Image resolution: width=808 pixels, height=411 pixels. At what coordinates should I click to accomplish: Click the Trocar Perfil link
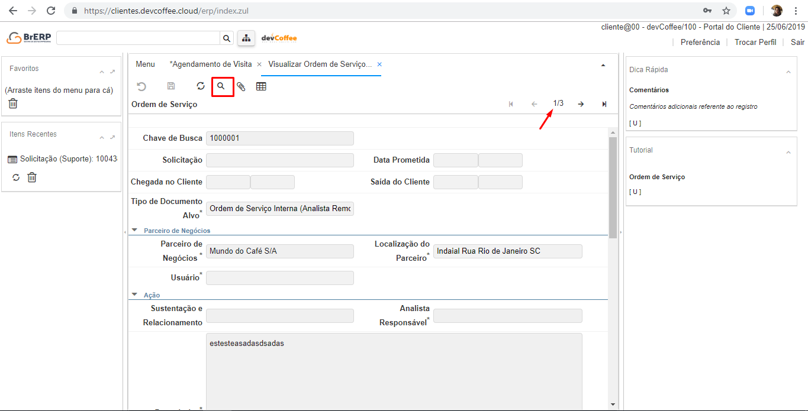[x=755, y=42]
